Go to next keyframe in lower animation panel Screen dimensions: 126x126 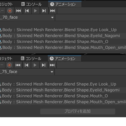point(44,65)
